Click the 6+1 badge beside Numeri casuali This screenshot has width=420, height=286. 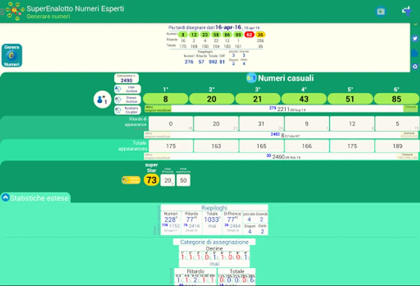[251, 78]
